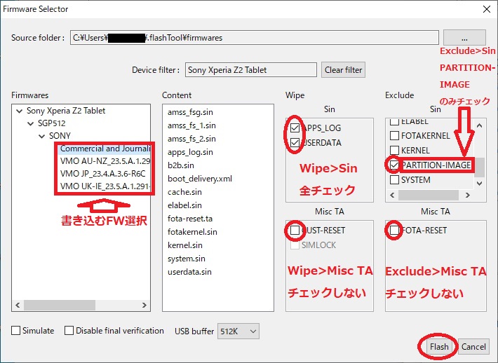Click Firmwares list scroll left arrow

tap(18, 306)
